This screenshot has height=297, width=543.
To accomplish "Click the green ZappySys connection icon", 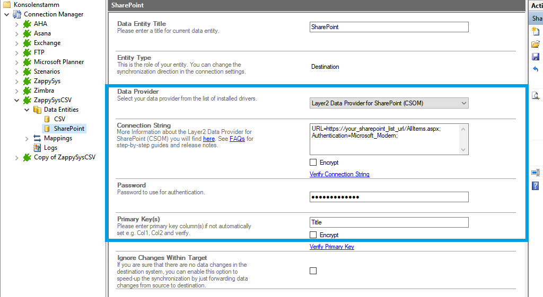I will [27, 81].
